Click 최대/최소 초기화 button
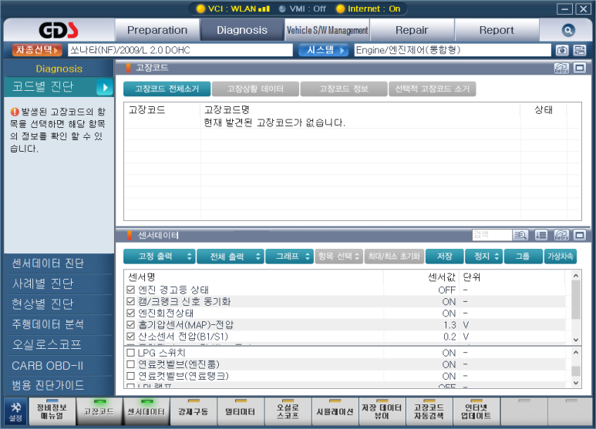The height and width of the screenshot is (429, 596). click(x=394, y=256)
